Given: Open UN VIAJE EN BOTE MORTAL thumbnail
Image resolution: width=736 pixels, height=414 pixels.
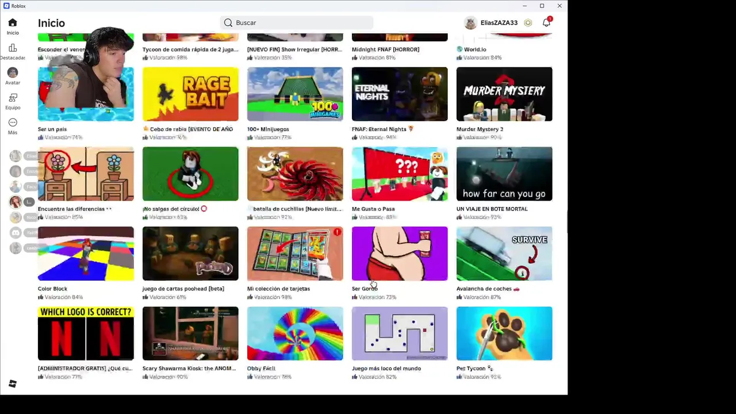Looking at the screenshot, I should [504, 174].
